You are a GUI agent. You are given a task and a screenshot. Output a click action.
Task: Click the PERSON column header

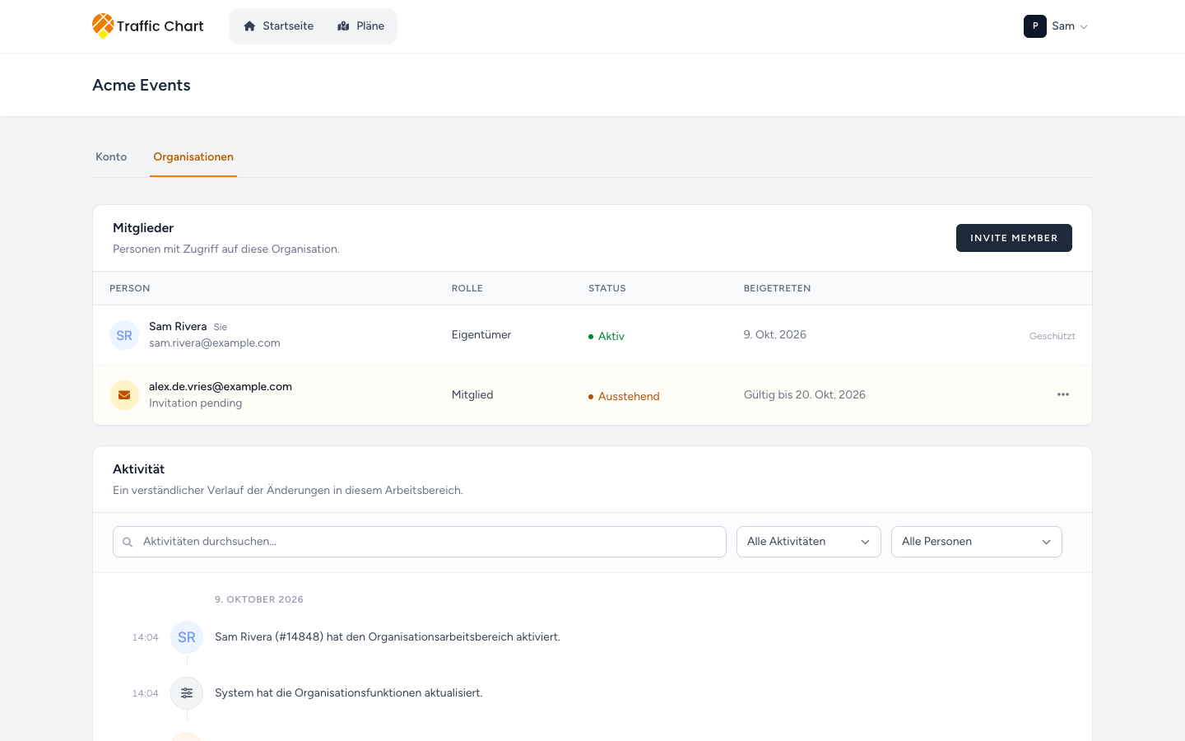tap(130, 288)
